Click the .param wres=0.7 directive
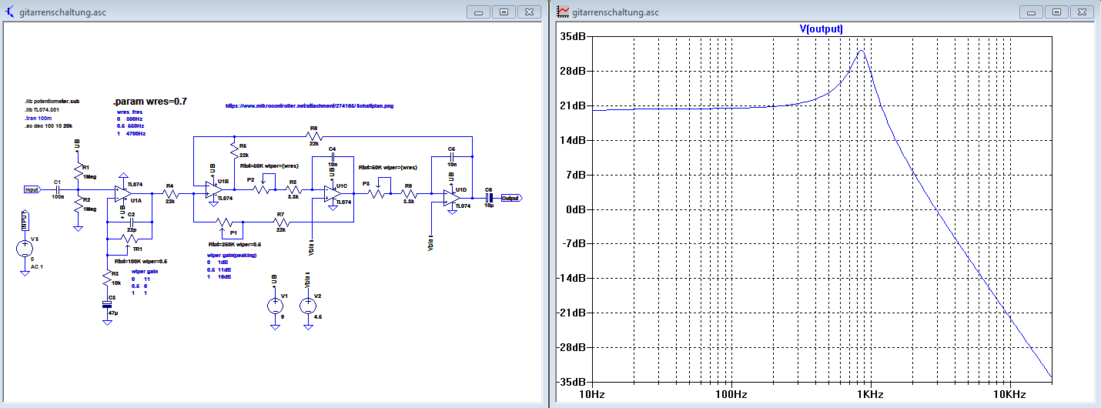The width and height of the screenshot is (1101, 408). coord(150,102)
